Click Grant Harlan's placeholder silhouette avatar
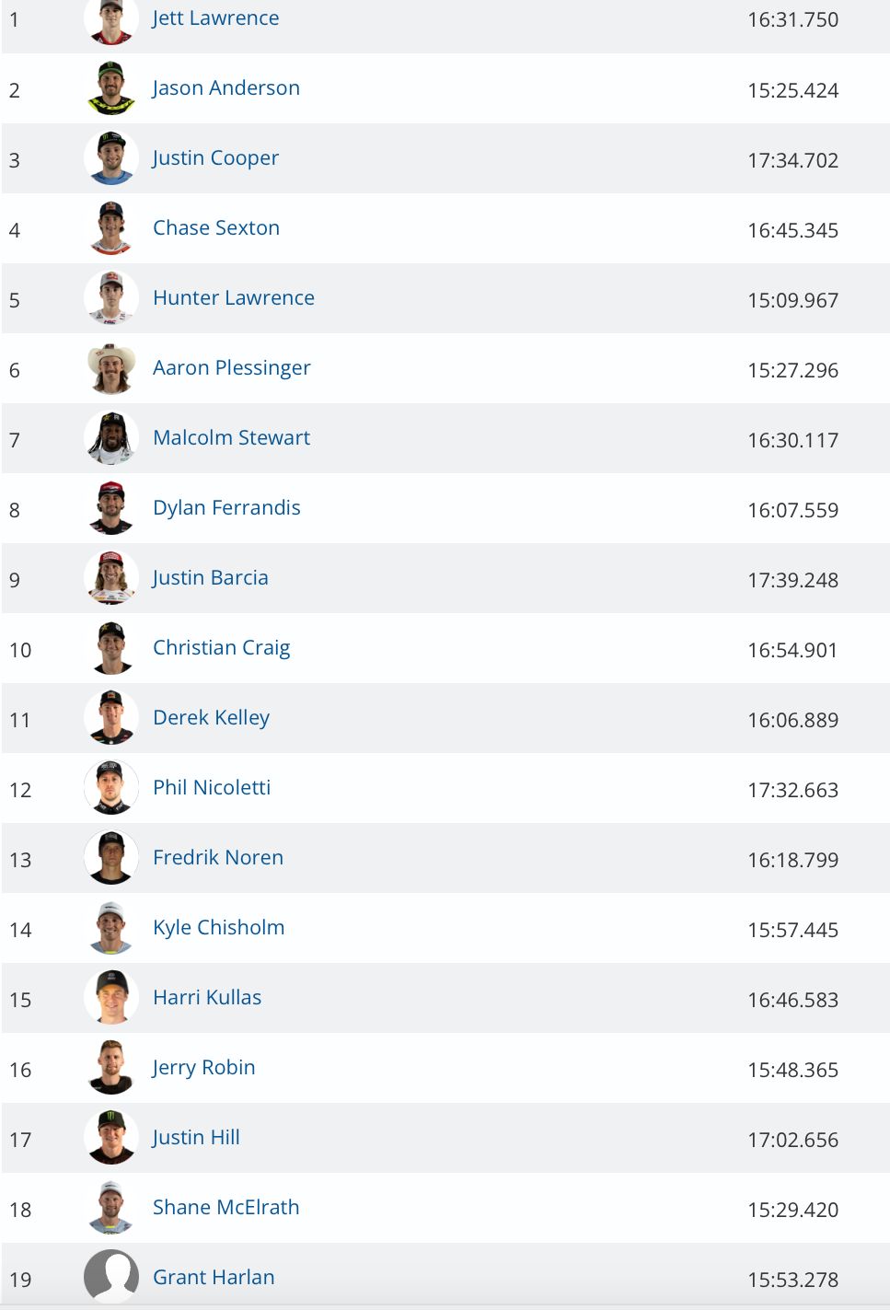Viewport: 890px width, 1310px height. click(x=111, y=1277)
